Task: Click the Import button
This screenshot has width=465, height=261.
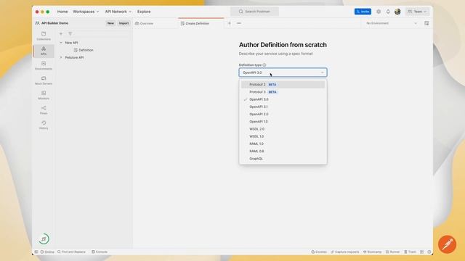Action: pos(124,23)
